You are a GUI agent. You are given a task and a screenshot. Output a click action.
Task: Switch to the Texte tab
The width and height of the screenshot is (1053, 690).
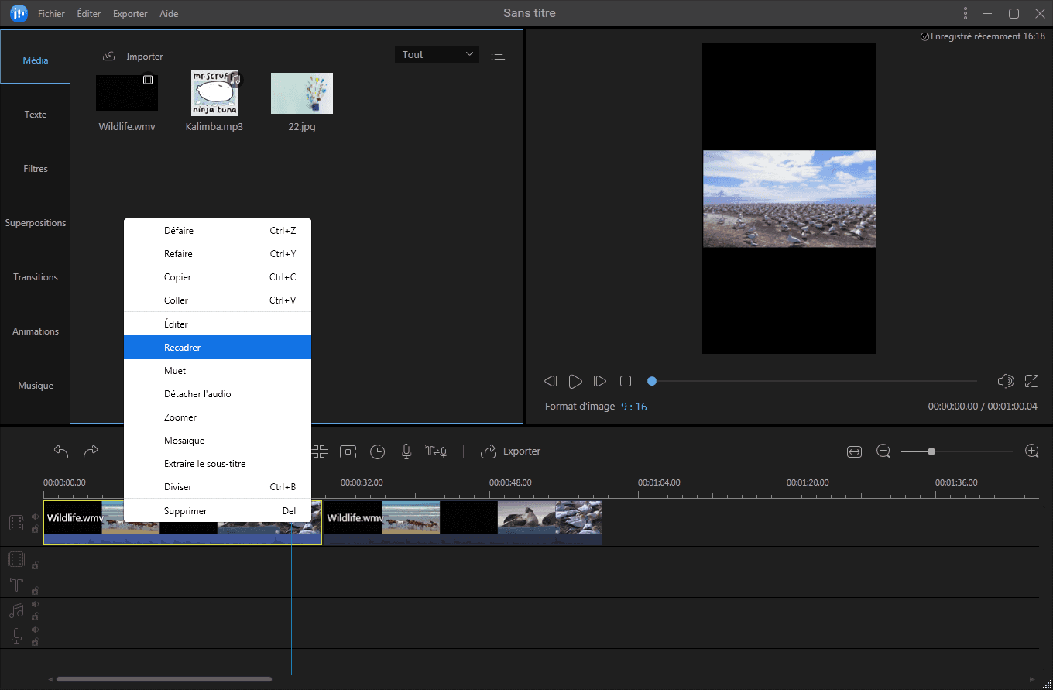pos(36,115)
